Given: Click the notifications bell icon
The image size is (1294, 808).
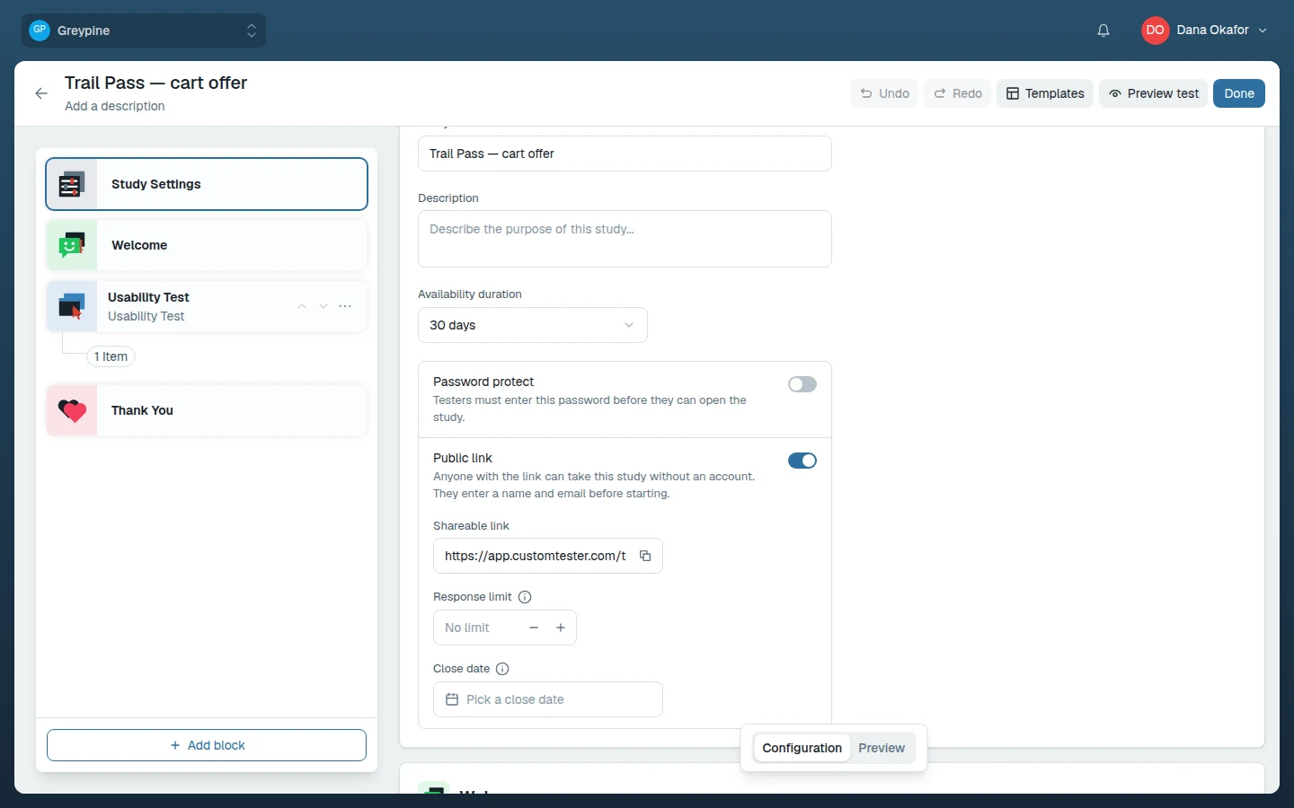Looking at the screenshot, I should click(x=1103, y=31).
